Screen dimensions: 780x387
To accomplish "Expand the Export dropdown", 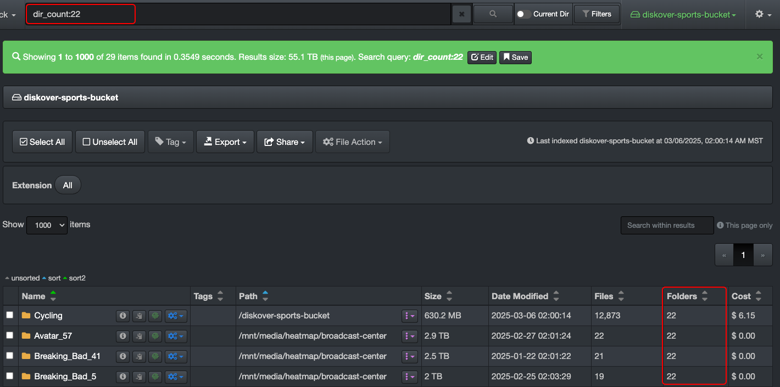I will [225, 142].
